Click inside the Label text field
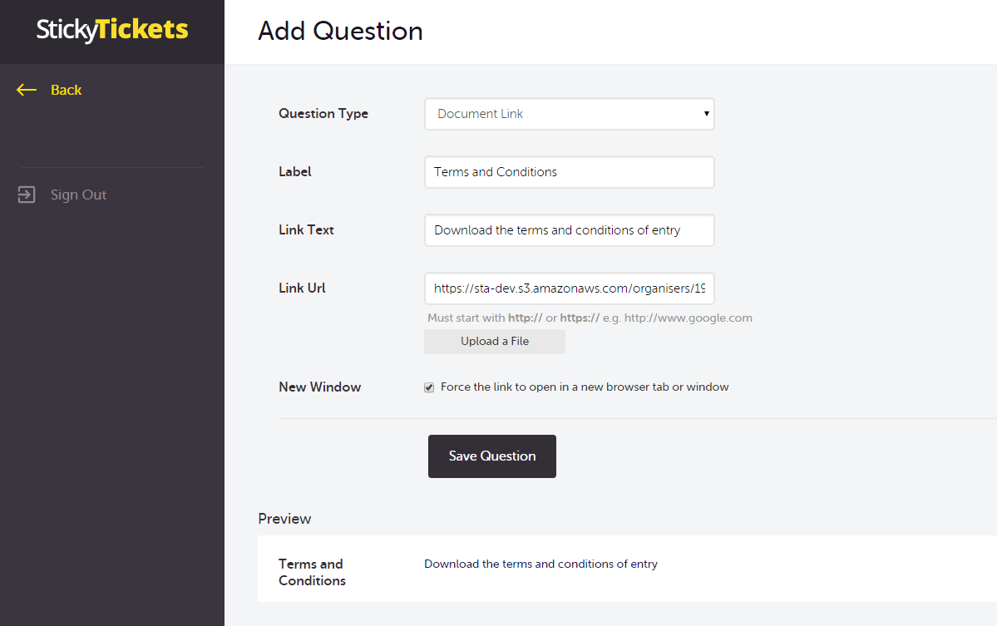Image resolution: width=997 pixels, height=626 pixels. tap(569, 171)
